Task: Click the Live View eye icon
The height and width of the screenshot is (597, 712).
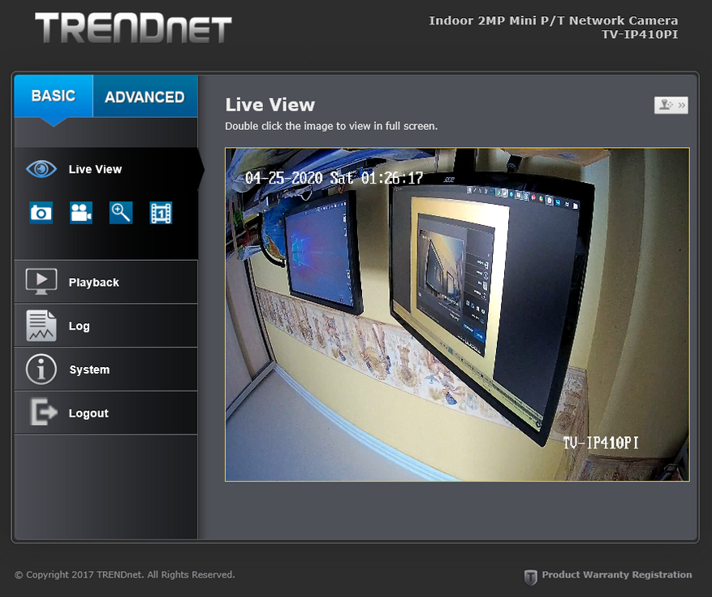Action: (41, 169)
